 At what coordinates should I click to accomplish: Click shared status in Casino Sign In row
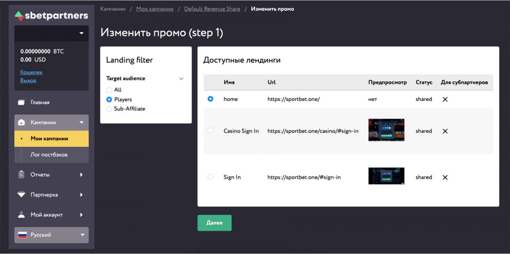pyautogui.click(x=424, y=131)
